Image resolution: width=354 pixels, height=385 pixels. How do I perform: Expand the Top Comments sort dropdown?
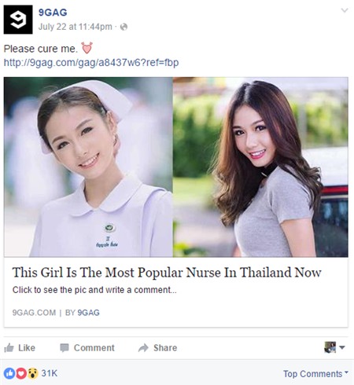pos(315,373)
